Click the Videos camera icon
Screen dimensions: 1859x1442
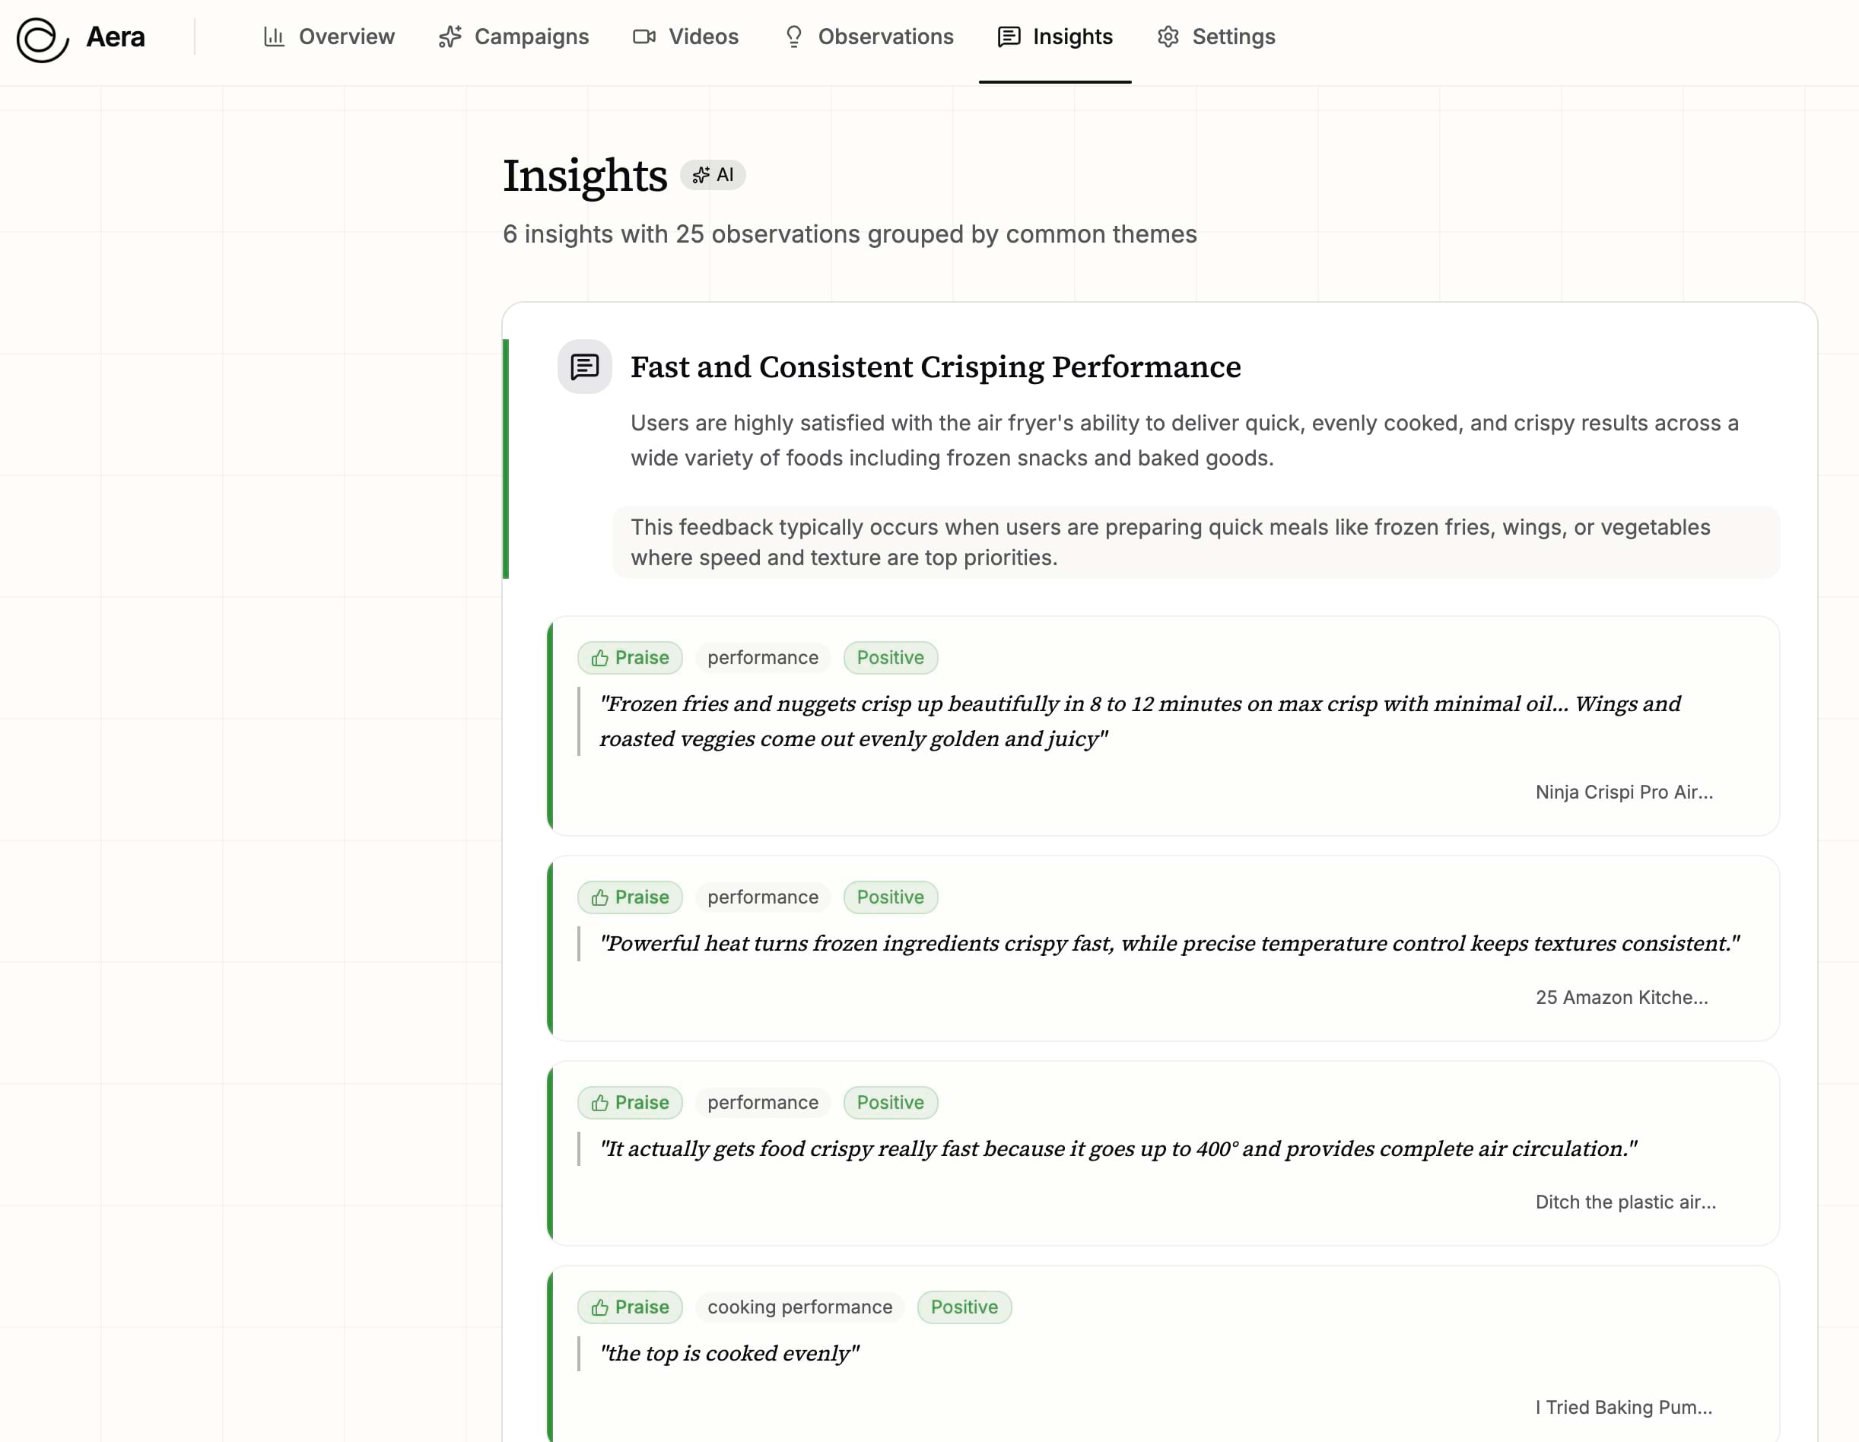[644, 37]
